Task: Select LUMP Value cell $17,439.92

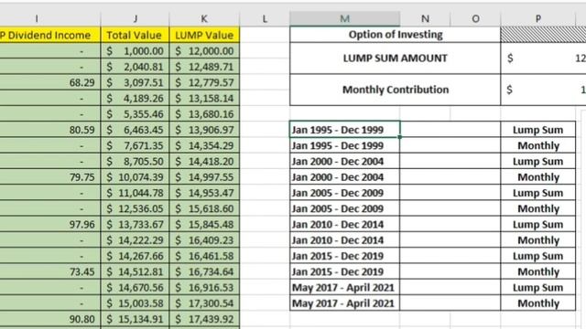Action: click(204, 319)
